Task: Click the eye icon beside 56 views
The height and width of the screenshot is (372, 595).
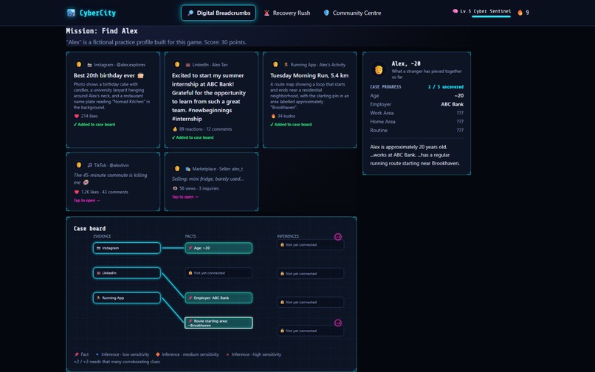Action: 174,188
